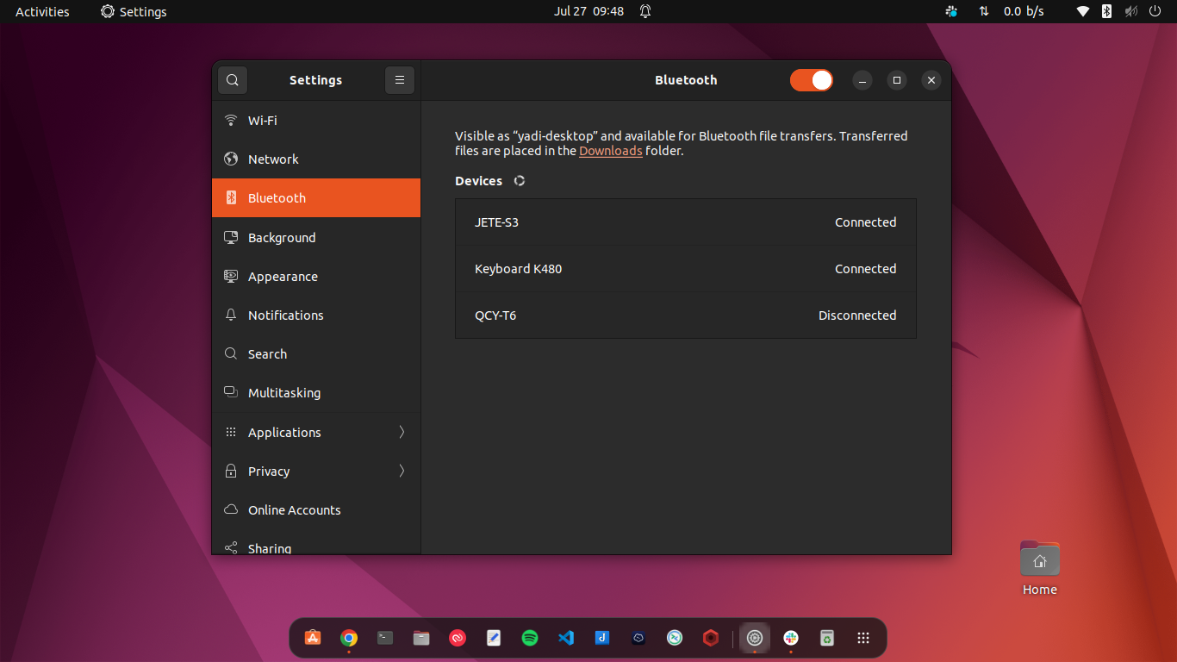Open Slack from the dock
1177x662 pixels.
(791, 638)
